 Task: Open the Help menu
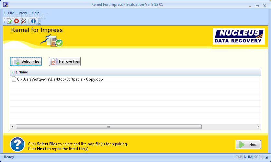(35, 13)
